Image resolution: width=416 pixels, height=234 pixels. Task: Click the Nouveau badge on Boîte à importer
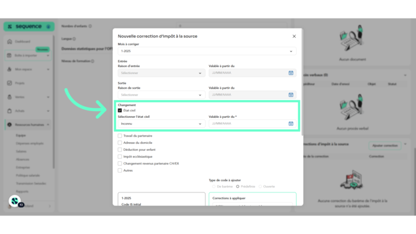coord(42,50)
